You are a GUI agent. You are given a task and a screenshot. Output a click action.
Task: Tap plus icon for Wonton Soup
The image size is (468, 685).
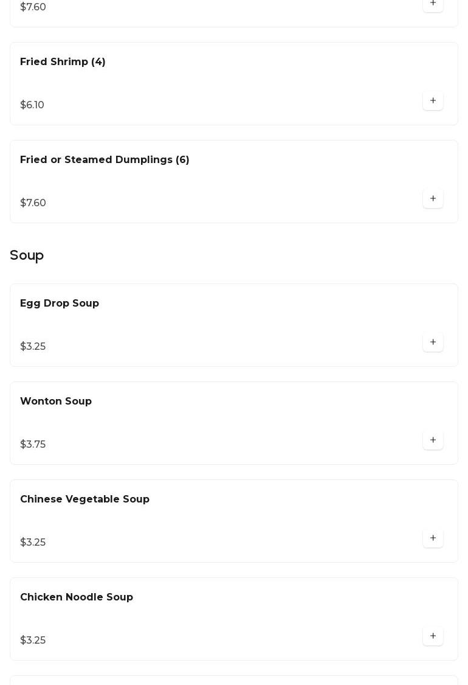(433, 440)
